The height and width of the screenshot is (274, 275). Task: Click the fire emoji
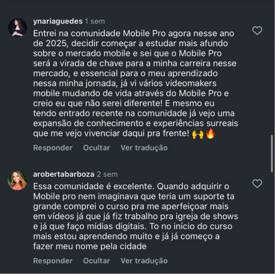[x=210, y=135]
